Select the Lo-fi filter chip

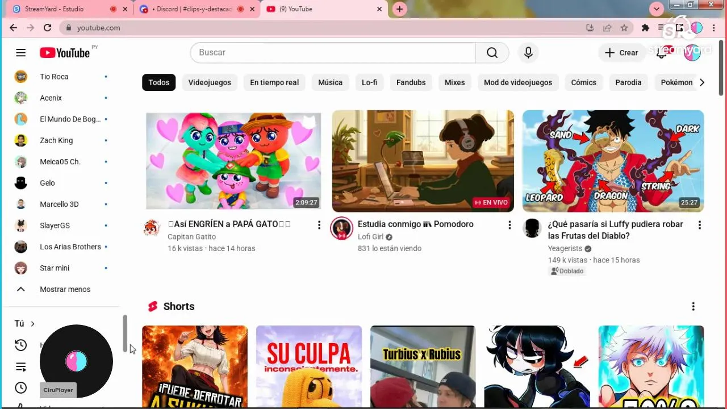[370, 82]
